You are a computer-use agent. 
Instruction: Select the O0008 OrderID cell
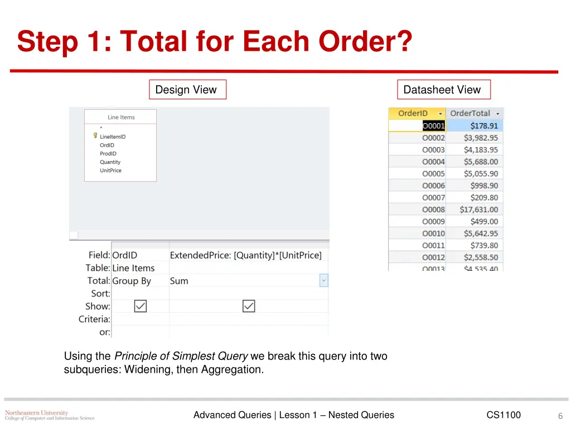[x=417, y=210]
